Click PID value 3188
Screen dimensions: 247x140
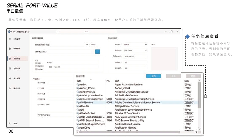pos(109,117)
